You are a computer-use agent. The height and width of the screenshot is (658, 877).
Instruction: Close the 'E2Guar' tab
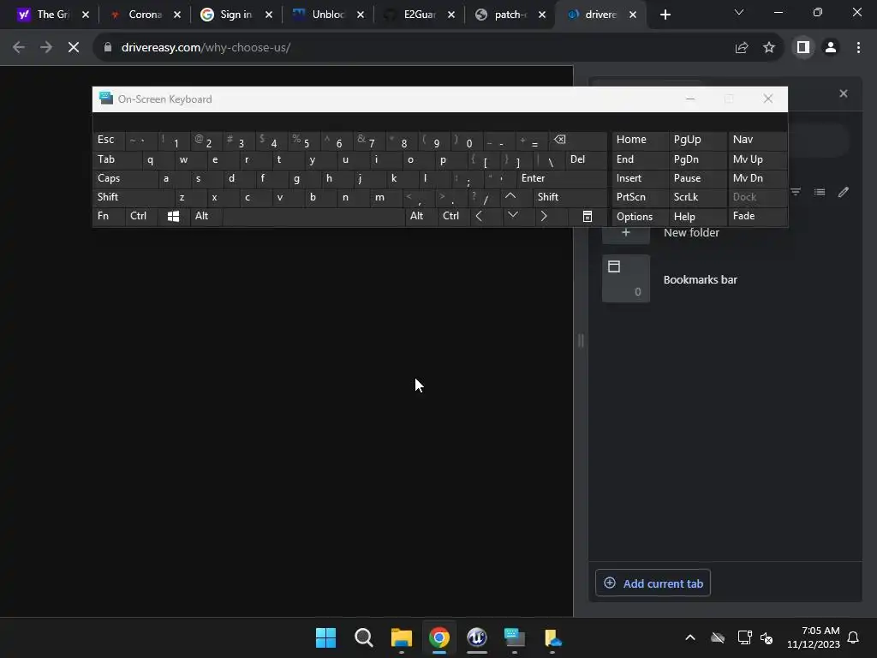click(451, 15)
